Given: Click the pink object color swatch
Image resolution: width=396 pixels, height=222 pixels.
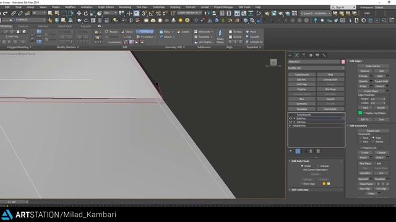Looking at the screenshot, I should point(343,62).
